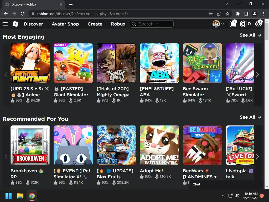269x202 pixels.
Task: Open the Anime Fighters game thumbnail
Action: 30,63
